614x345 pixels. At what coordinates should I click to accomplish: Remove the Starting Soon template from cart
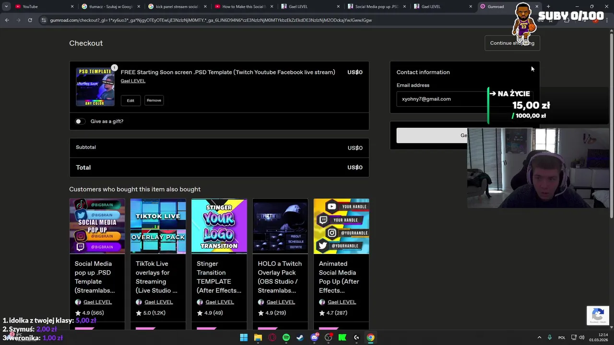click(x=154, y=100)
